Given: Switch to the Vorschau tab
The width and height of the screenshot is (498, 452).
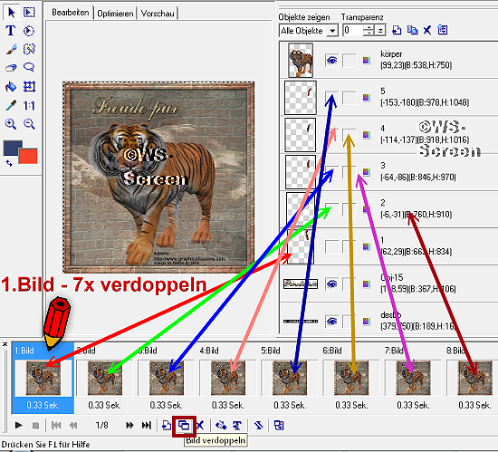Looking at the screenshot, I should tap(158, 14).
